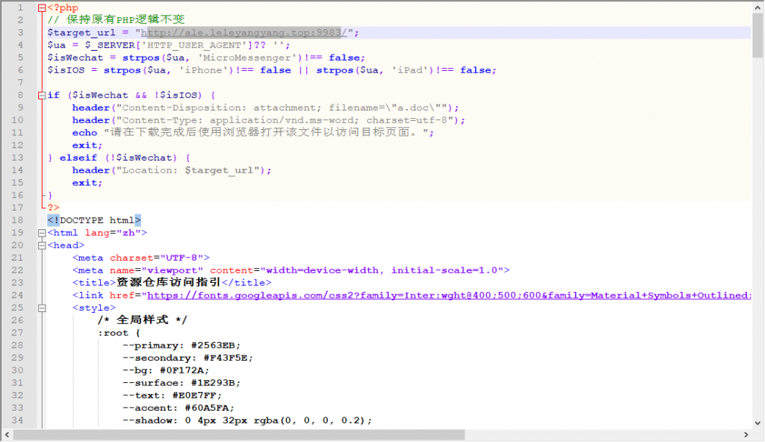Click the /* 全局样式 */ comment
Viewport: 765px width, 442px height.
(x=142, y=320)
